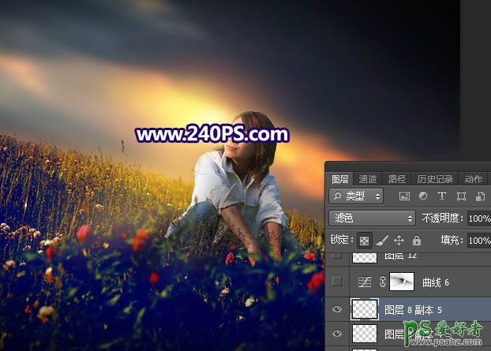Screen dimensions: 491x351
Task: Filter layers by adjustment layer icon
Action: click(x=423, y=196)
